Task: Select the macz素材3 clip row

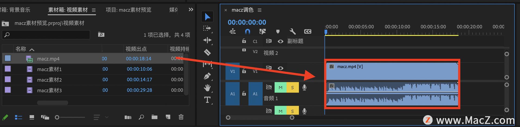Action: [x=93, y=90]
